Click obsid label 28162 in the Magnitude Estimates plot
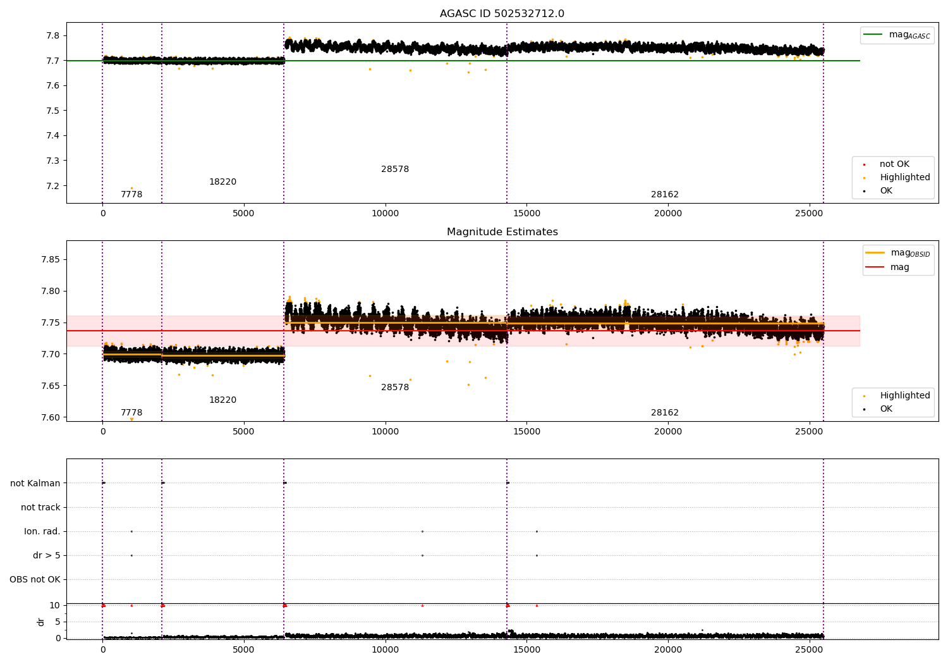This screenshot has height=664, width=948. pyautogui.click(x=665, y=413)
